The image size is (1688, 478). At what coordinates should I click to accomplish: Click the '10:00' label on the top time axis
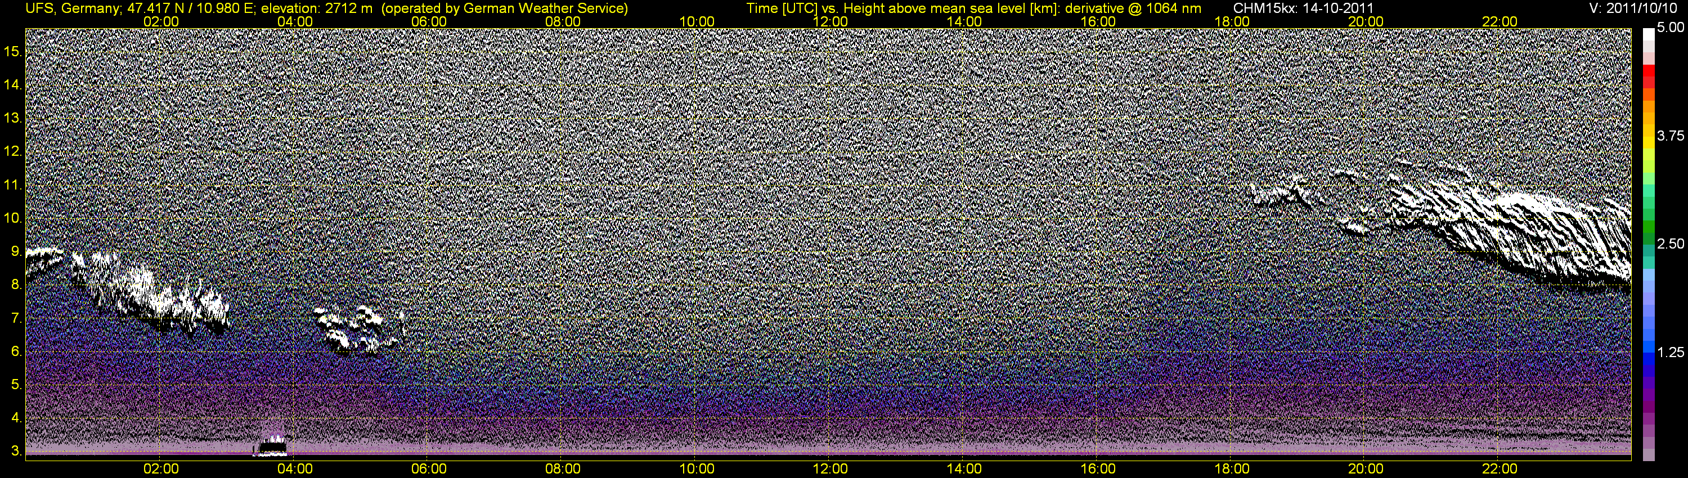[x=697, y=21]
